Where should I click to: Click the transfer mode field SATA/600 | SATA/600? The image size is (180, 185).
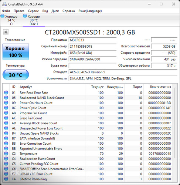tap(92, 59)
